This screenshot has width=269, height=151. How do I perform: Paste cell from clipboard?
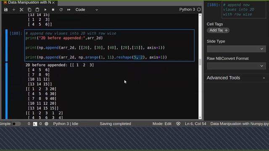[37, 10]
